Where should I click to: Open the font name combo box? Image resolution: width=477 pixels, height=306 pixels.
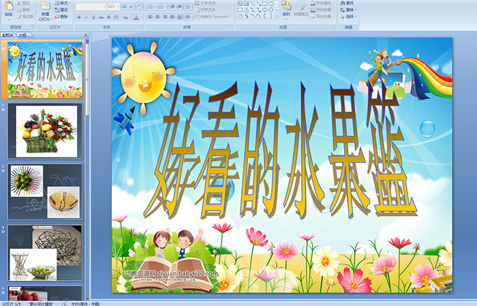91,6
